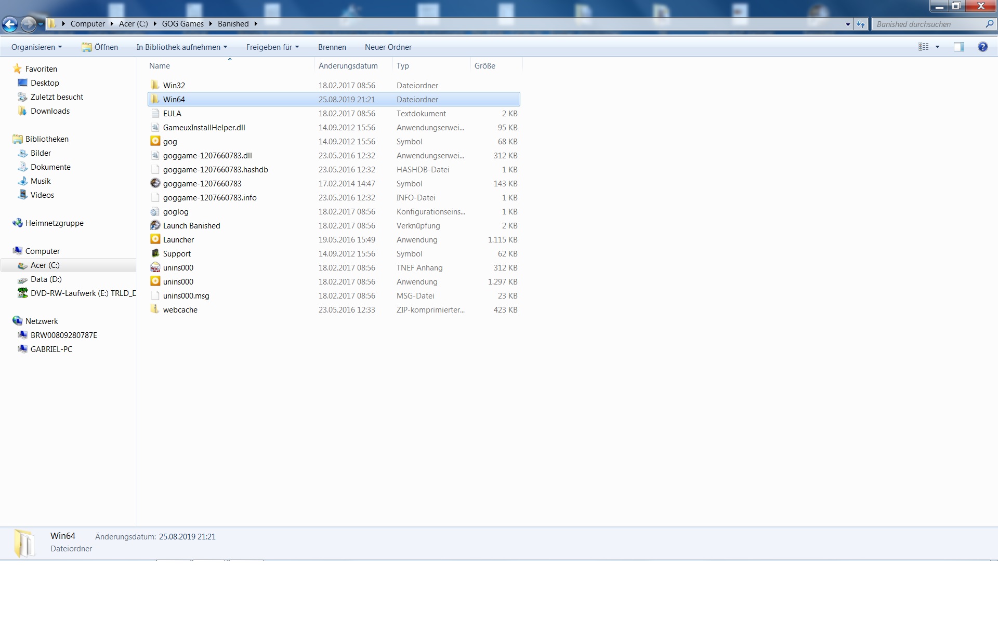Open the Bilder library
The width and height of the screenshot is (998, 623).
click(41, 153)
